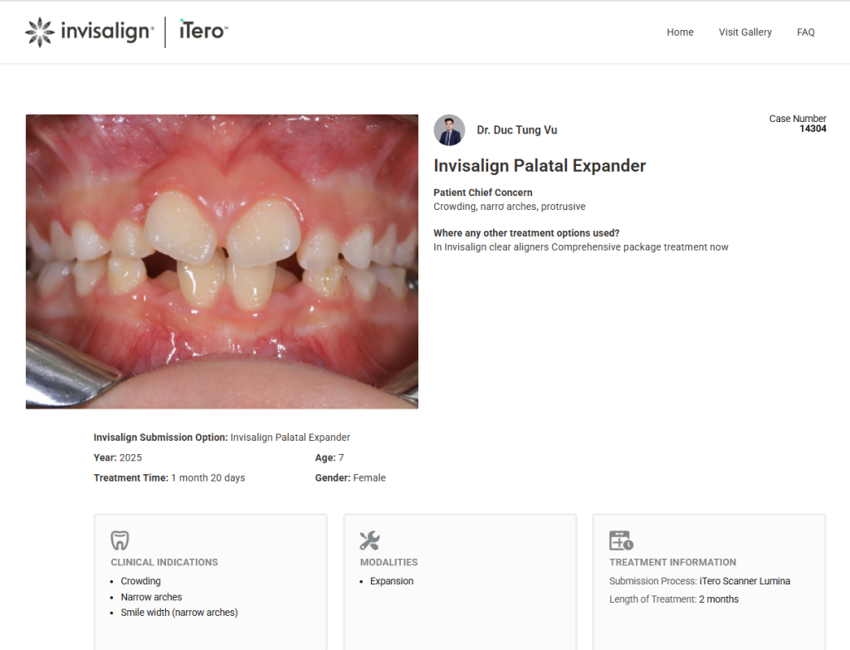Click the Narrow arches indication item
Image resolution: width=850 pixels, height=650 pixels.
tap(151, 597)
